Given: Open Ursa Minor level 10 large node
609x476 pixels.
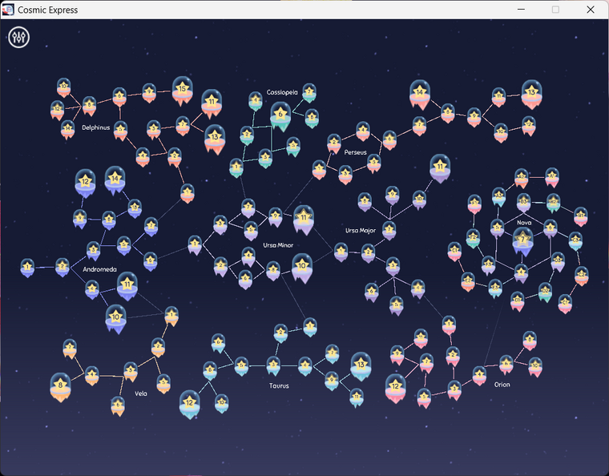Looking at the screenshot, I should click(x=302, y=268).
